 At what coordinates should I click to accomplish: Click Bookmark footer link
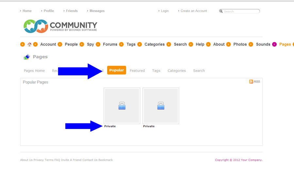(106, 160)
